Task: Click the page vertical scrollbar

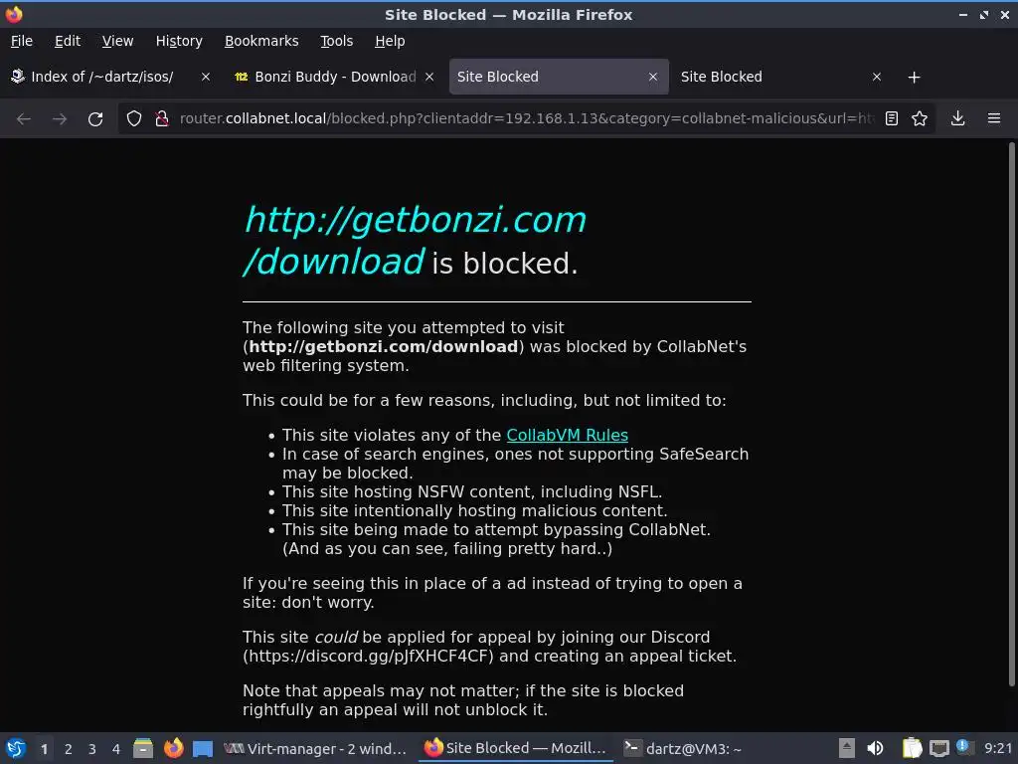Action: [x=1011, y=414]
